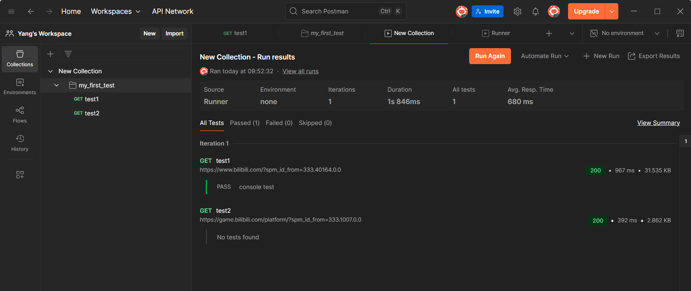Viewport: 691px width, 291px height.
Task: Open the test2 request in run results
Action: coord(223,211)
